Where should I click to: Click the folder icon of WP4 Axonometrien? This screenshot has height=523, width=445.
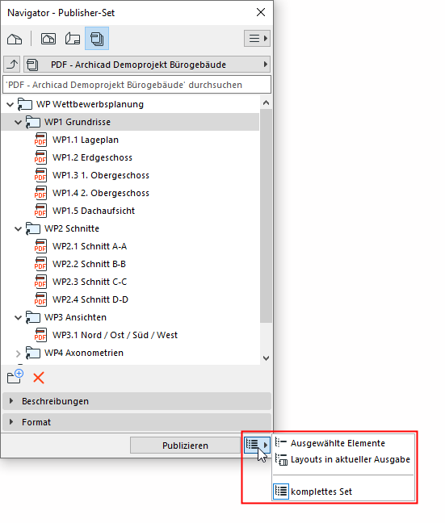tap(33, 353)
